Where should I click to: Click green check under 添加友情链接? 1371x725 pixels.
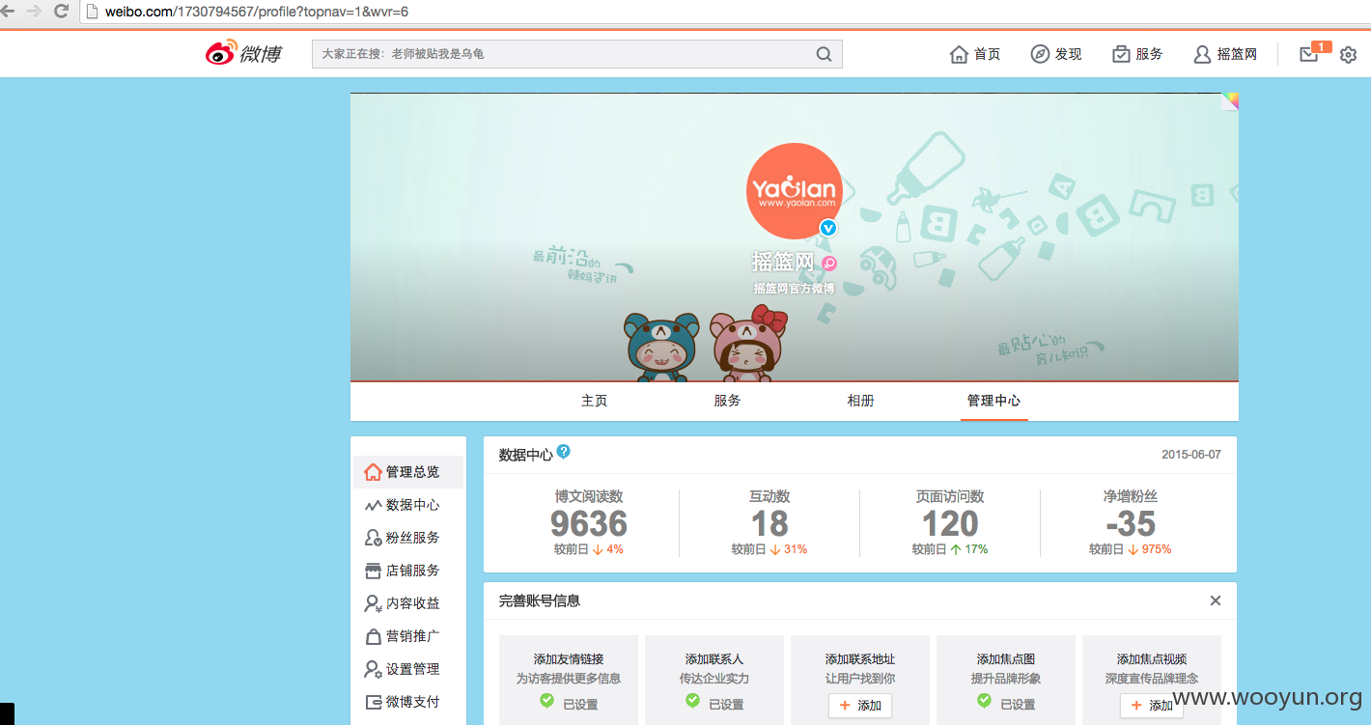[x=546, y=701]
